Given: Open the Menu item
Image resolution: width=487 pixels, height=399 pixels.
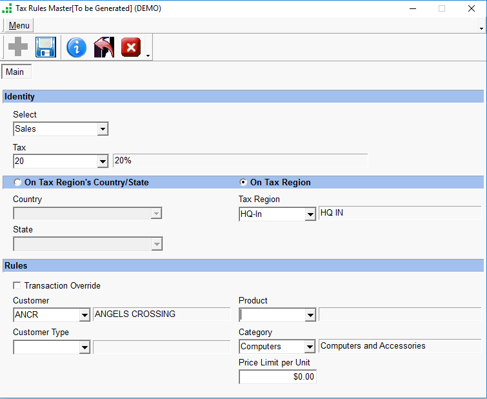Looking at the screenshot, I should (x=19, y=25).
